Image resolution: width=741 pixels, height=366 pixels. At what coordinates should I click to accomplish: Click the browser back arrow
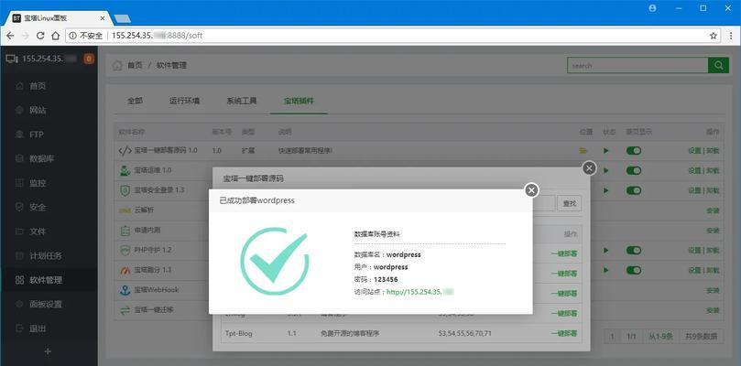(x=10, y=36)
